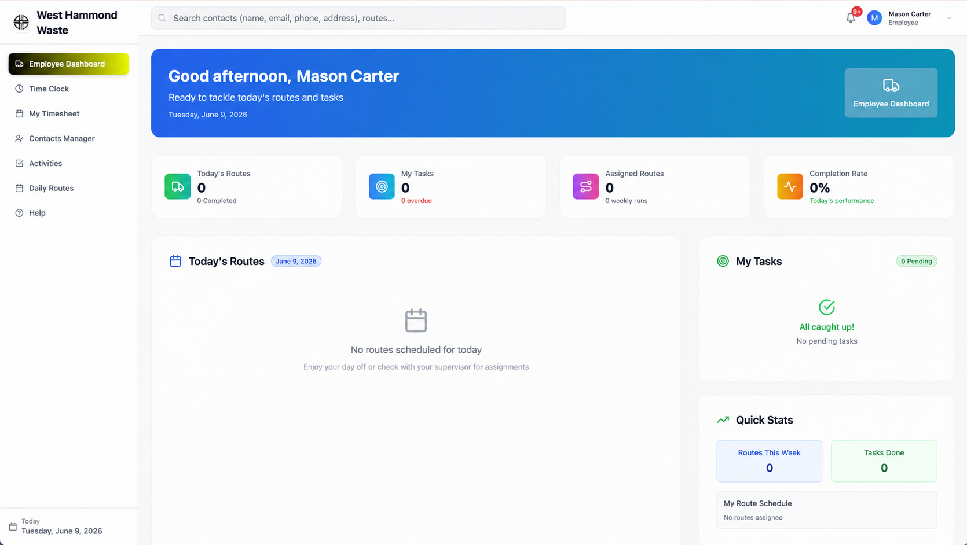
Task: Click the Time Clock clock icon
Action: (19, 89)
